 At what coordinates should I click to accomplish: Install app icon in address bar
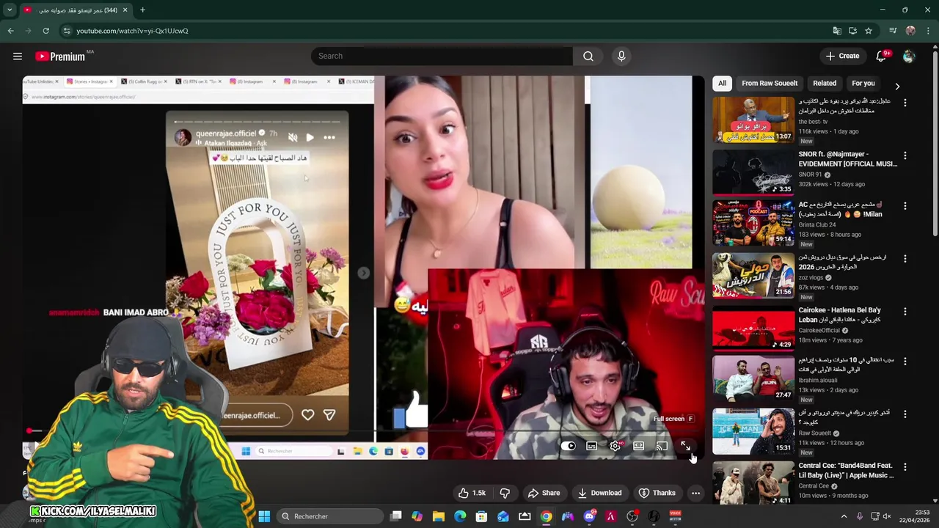[852, 31]
